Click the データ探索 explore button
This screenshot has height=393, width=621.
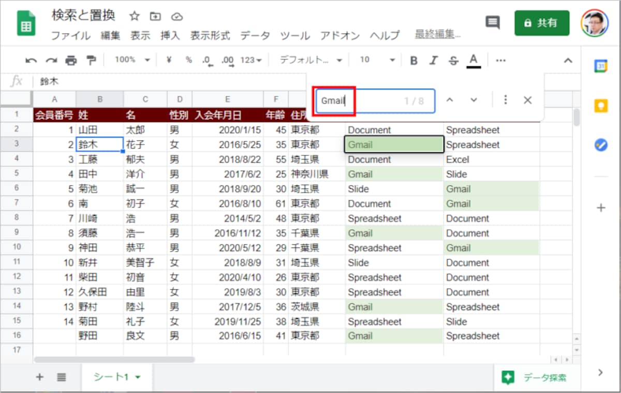pyautogui.click(x=537, y=378)
